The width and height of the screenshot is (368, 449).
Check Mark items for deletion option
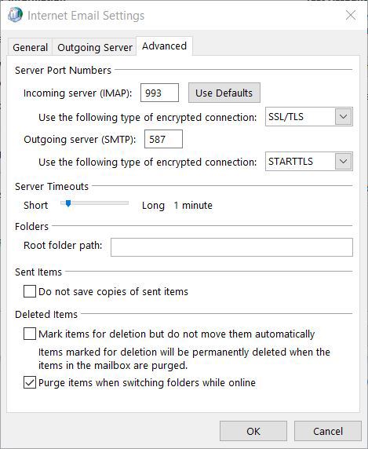(30, 334)
